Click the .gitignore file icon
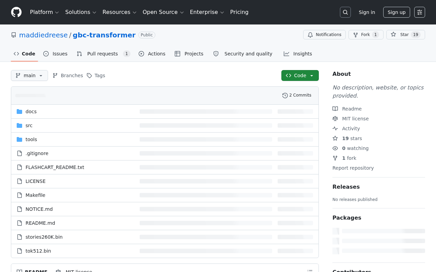 (x=19, y=153)
